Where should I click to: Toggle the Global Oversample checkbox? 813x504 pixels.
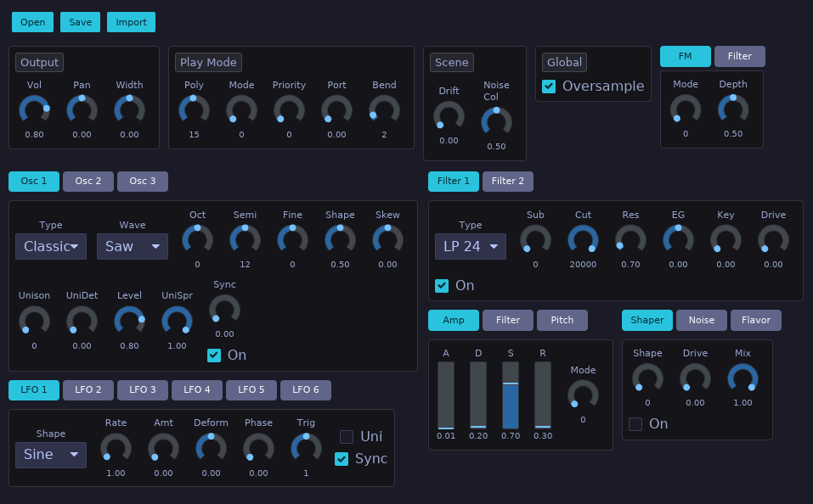(549, 87)
